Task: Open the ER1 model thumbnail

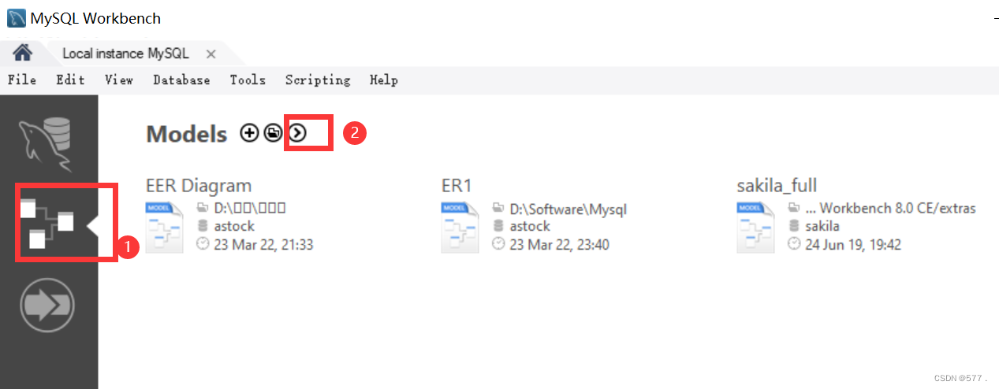Action: click(x=458, y=227)
